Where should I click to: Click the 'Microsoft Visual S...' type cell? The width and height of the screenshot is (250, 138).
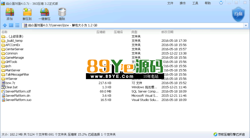pos(145,96)
